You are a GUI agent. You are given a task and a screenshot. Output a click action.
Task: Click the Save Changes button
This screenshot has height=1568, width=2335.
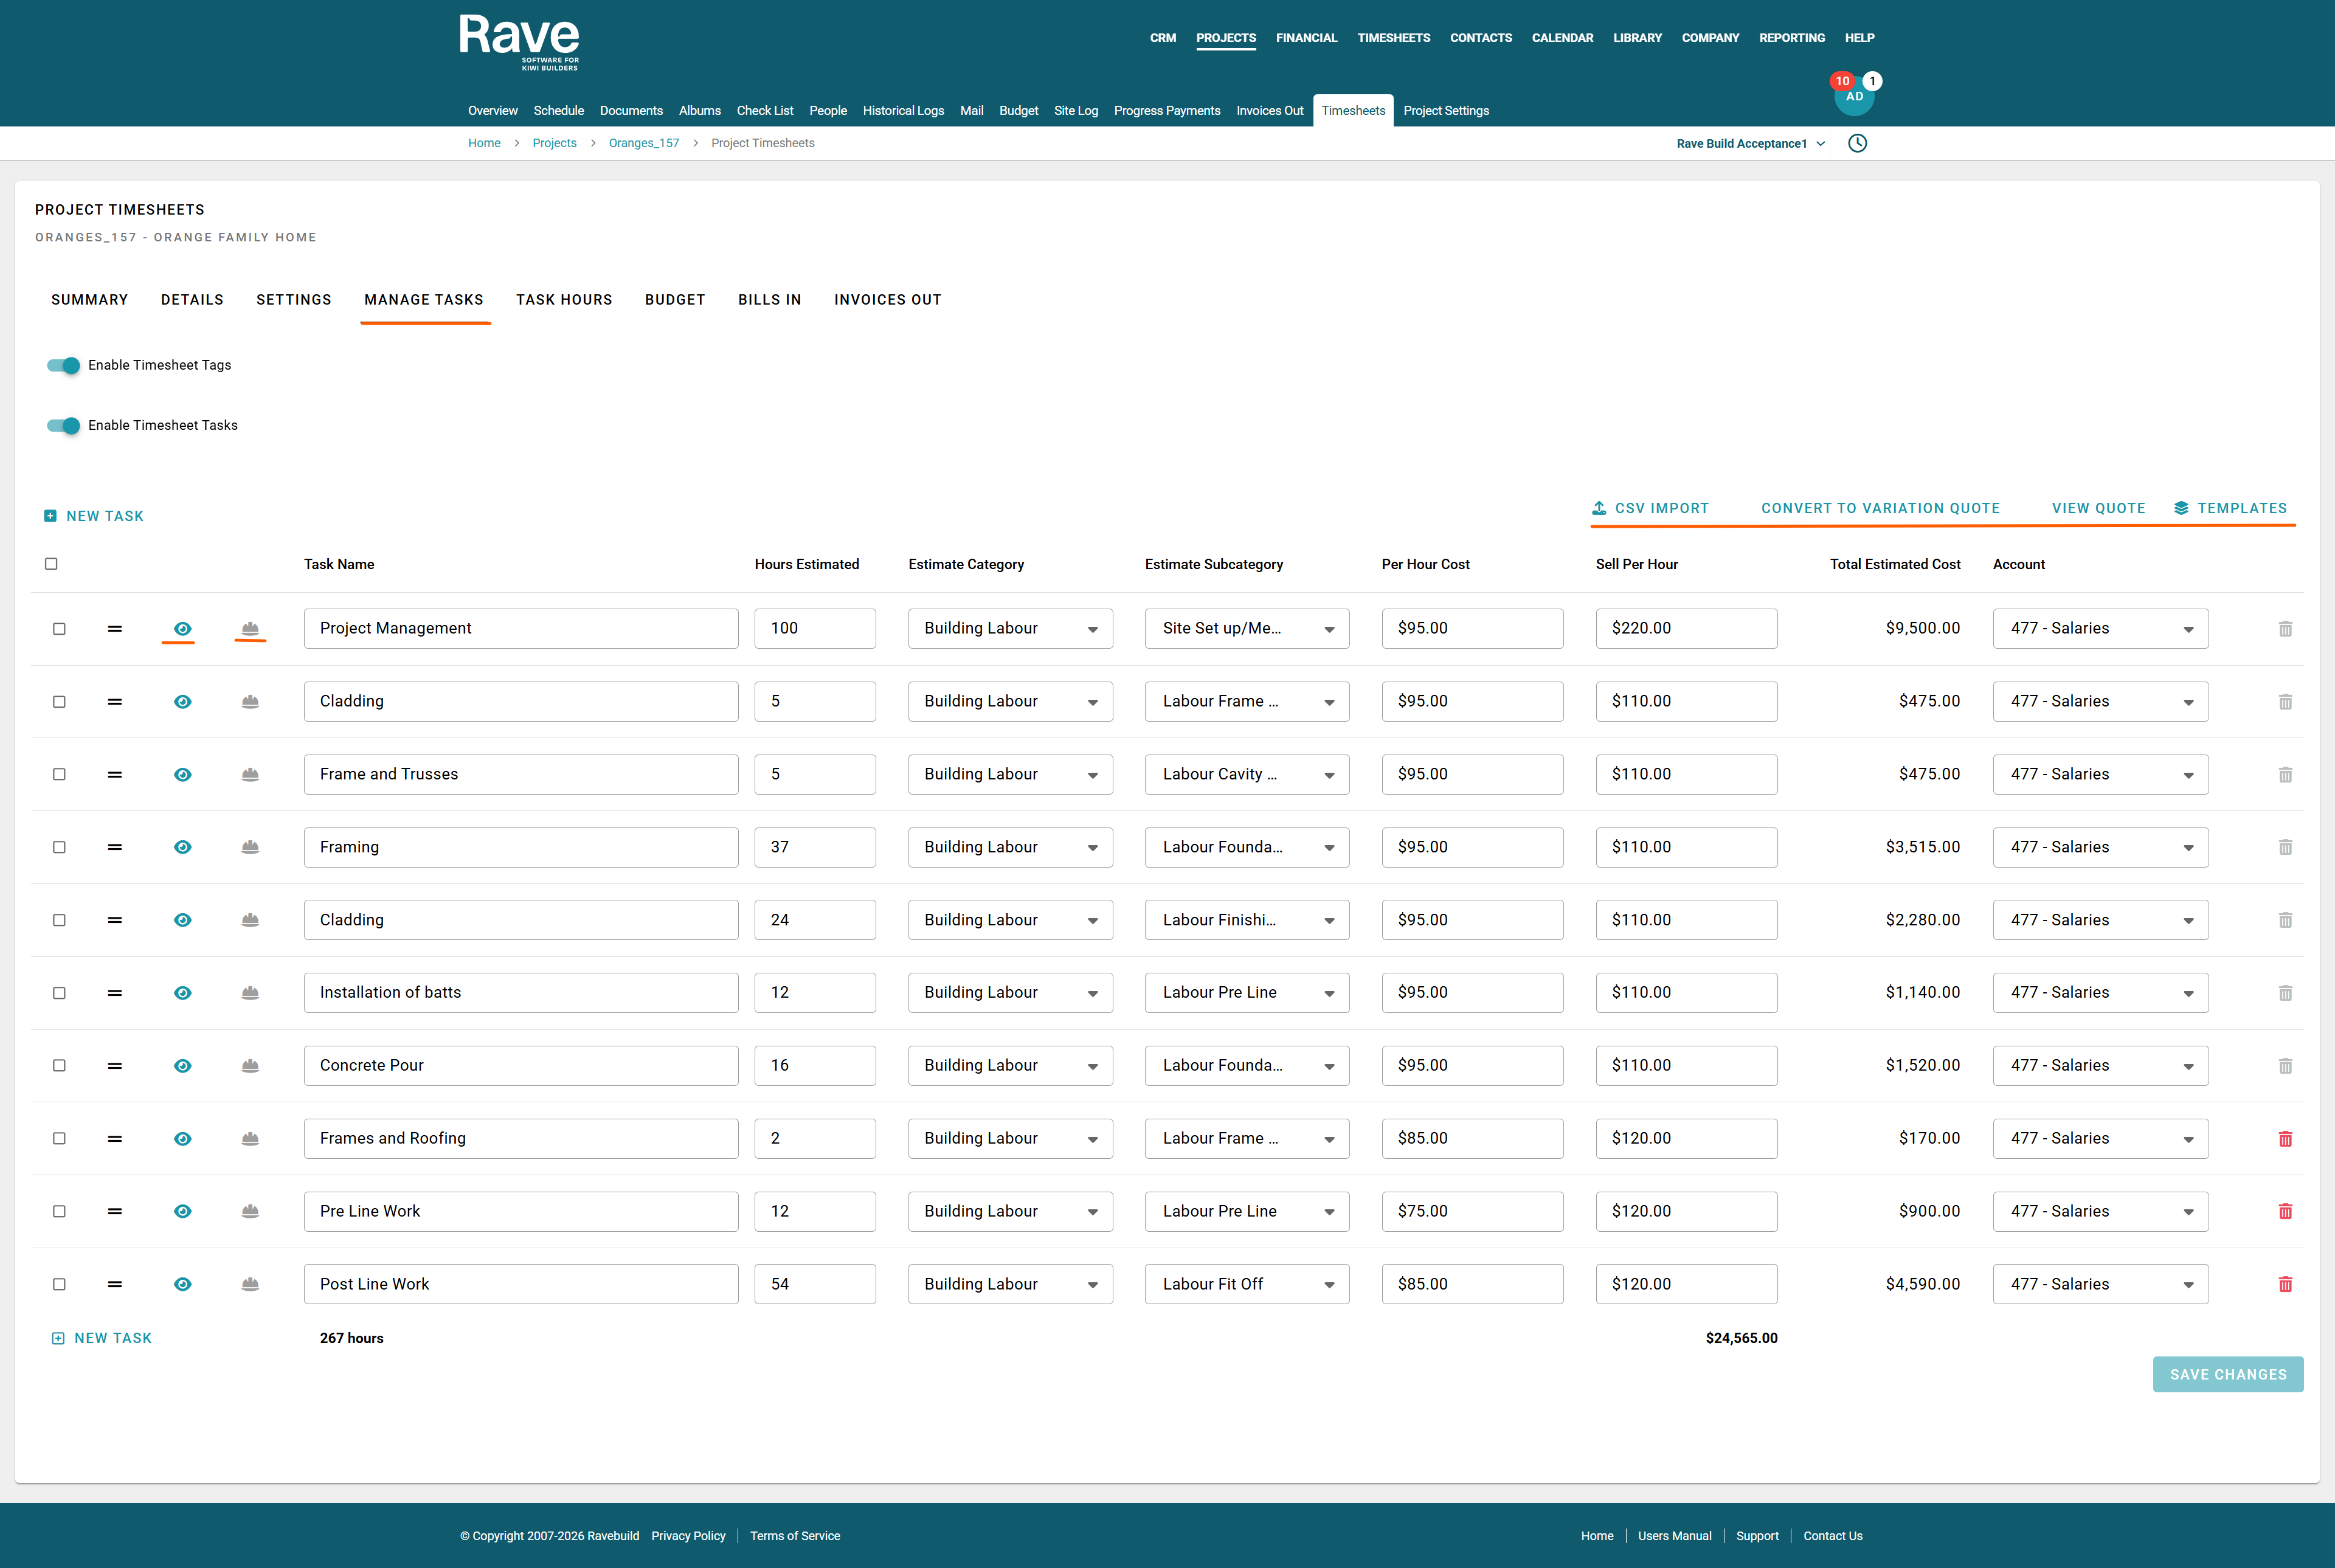(x=2228, y=1374)
